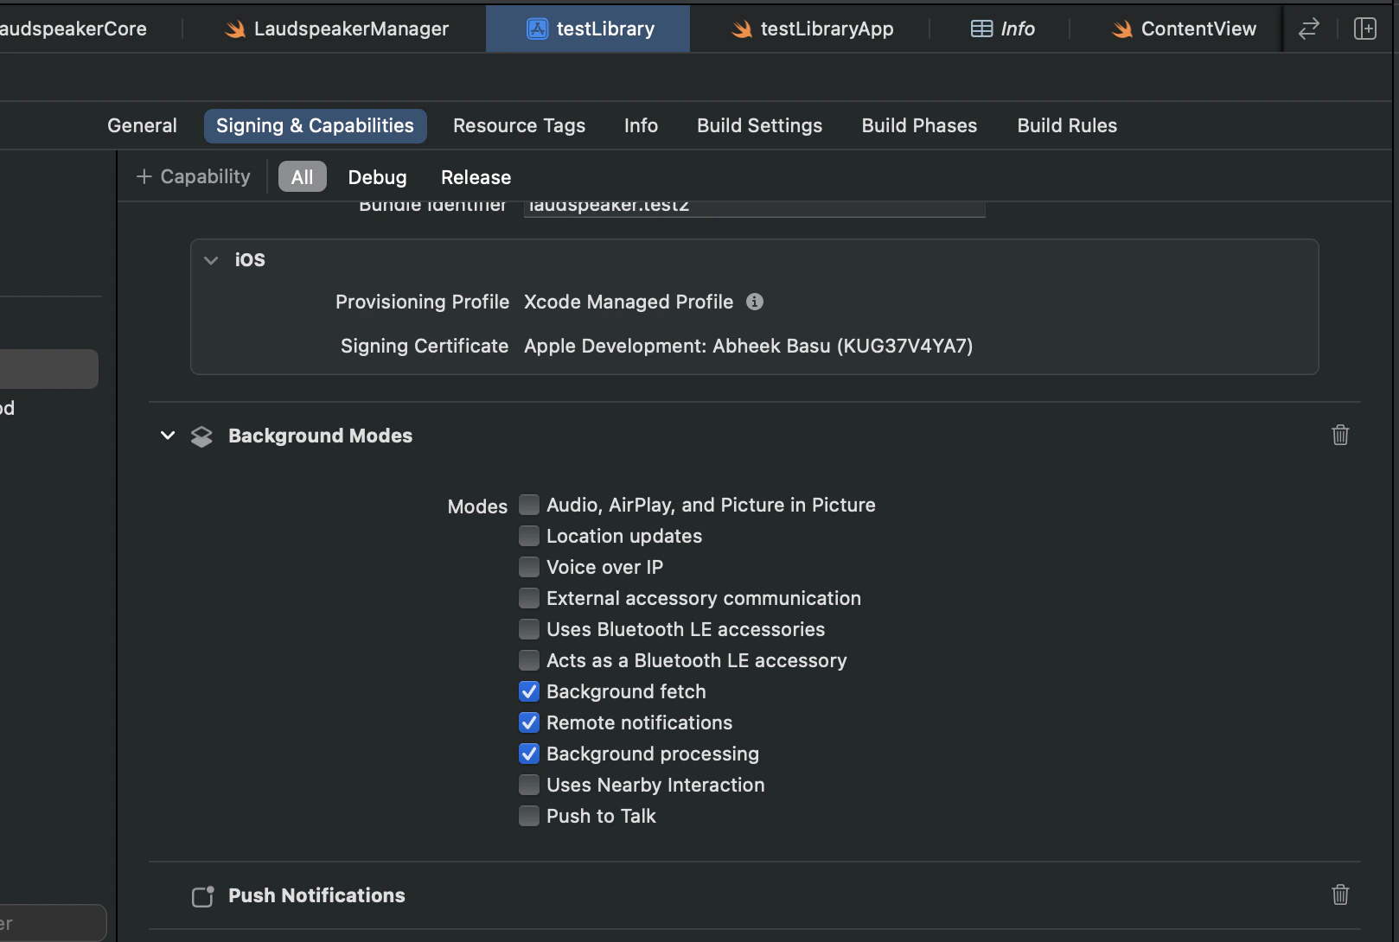Click the testLibrary project file icon in the tab
This screenshot has width=1399, height=942.
pyautogui.click(x=537, y=29)
